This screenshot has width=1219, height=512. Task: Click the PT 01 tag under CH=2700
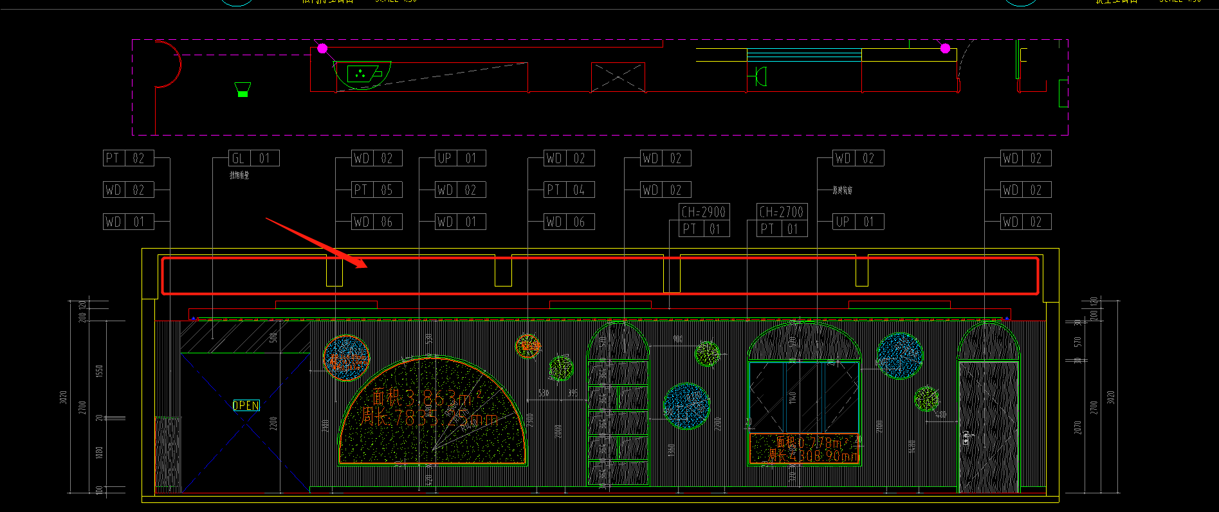click(x=782, y=229)
